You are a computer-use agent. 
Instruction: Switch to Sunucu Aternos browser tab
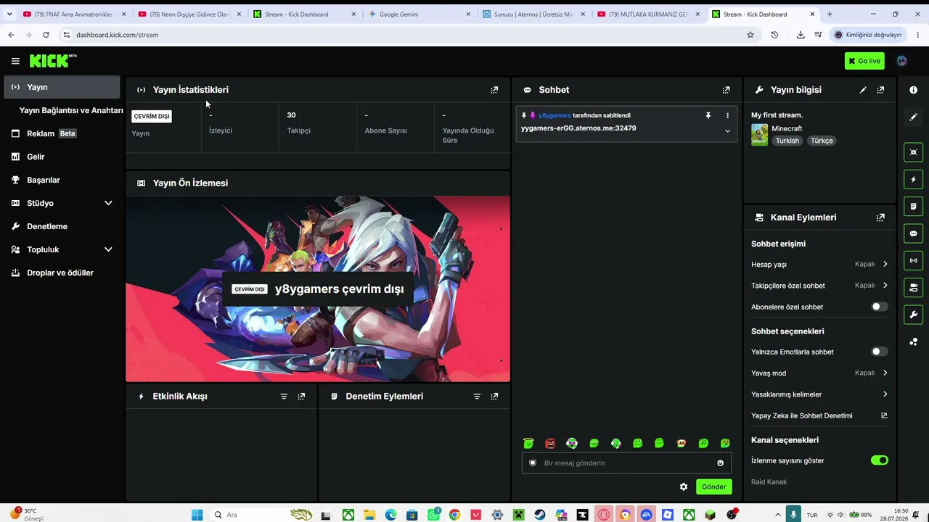coord(533,14)
